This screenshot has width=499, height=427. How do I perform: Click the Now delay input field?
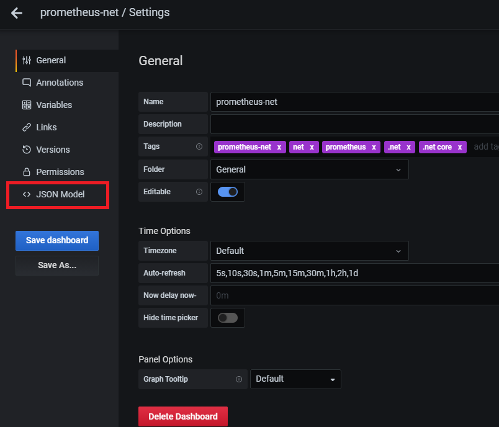click(x=354, y=295)
